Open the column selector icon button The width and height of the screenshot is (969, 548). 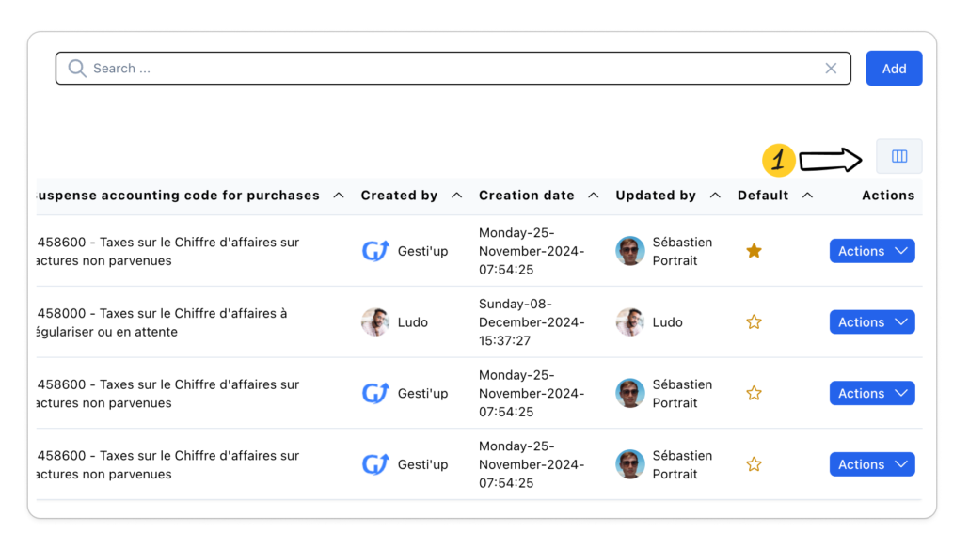898,156
